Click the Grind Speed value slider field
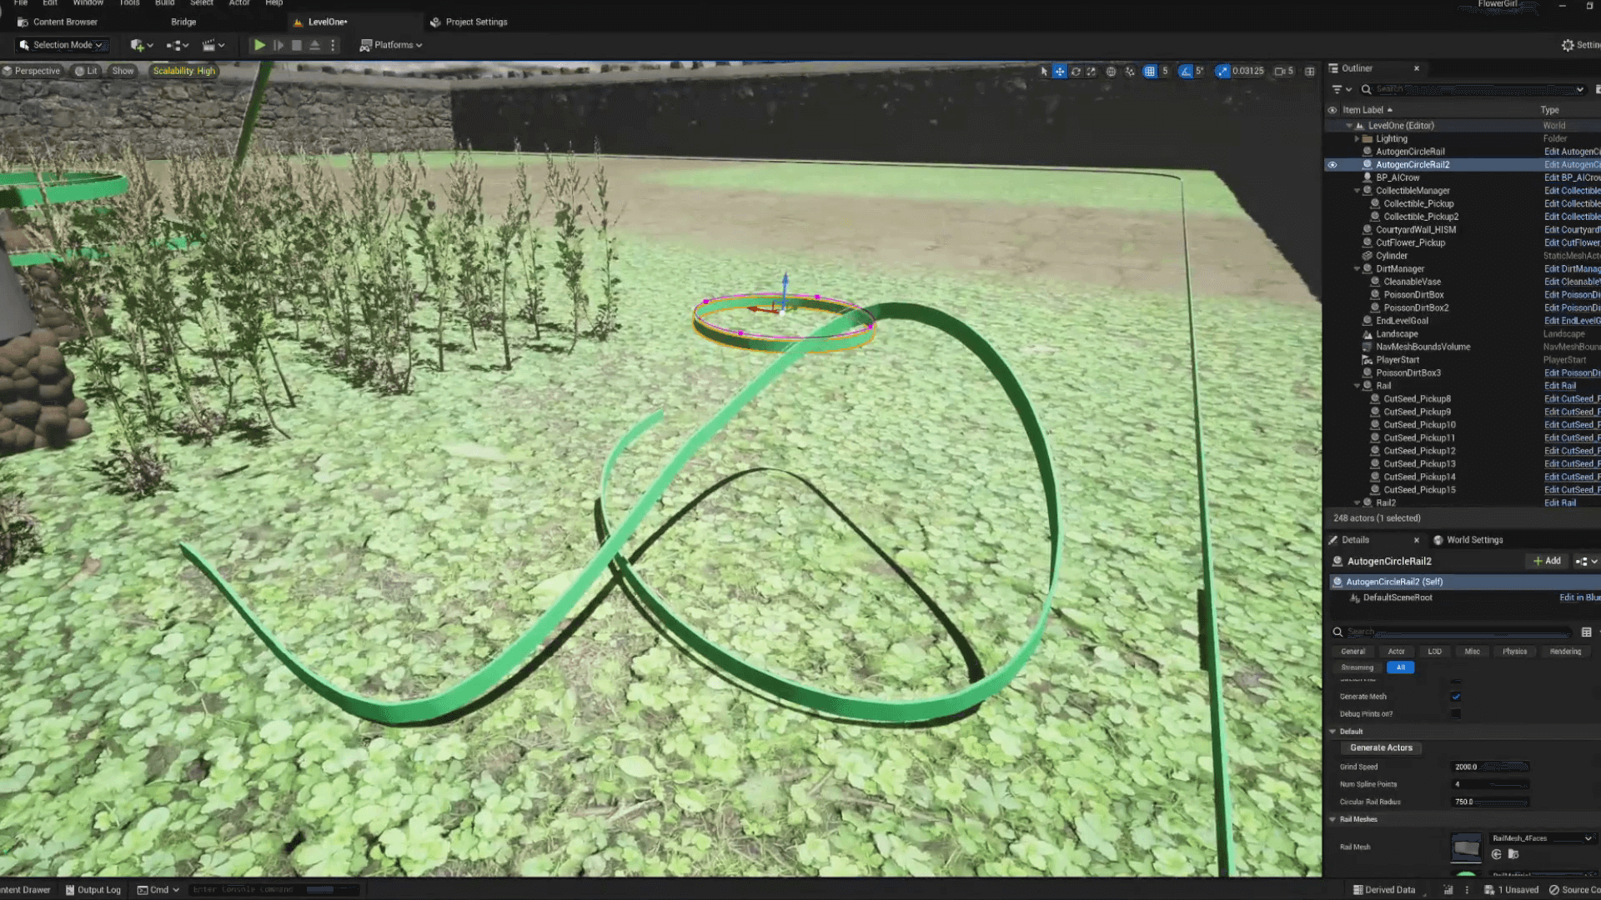 1490,767
